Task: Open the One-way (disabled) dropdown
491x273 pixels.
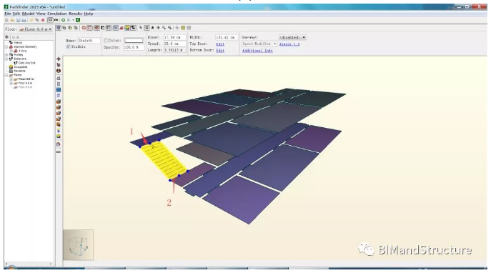Action: pyautogui.click(x=292, y=37)
